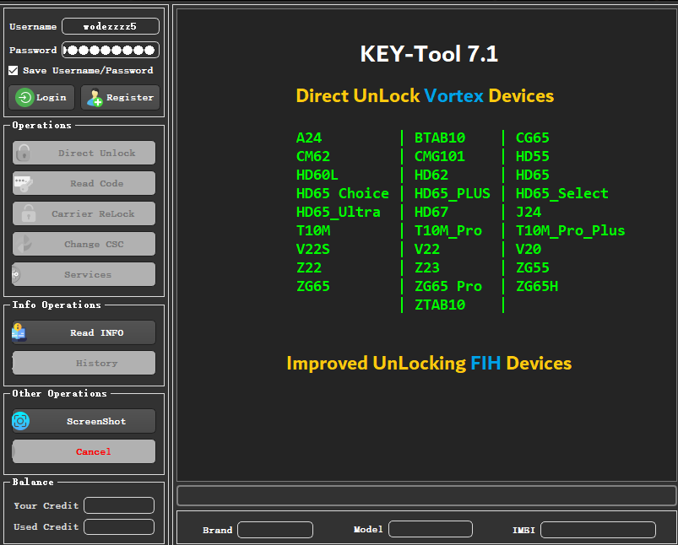Click the Carrier ReLock button

[x=84, y=213]
